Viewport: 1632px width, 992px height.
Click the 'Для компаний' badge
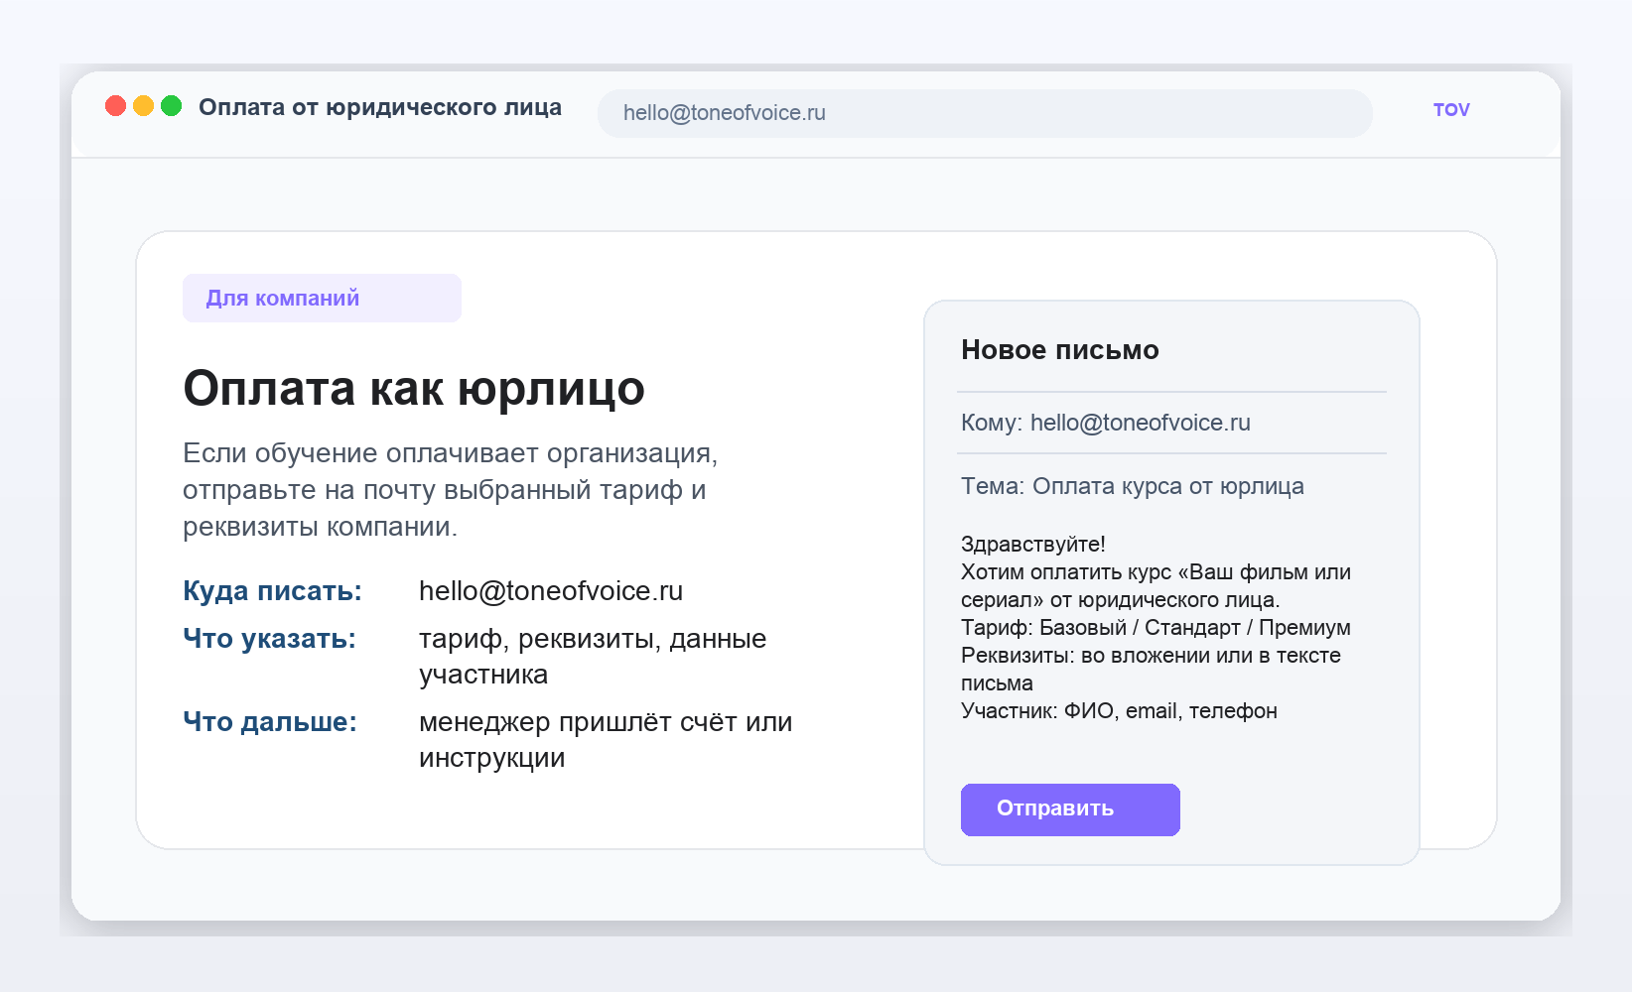tap(322, 298)
